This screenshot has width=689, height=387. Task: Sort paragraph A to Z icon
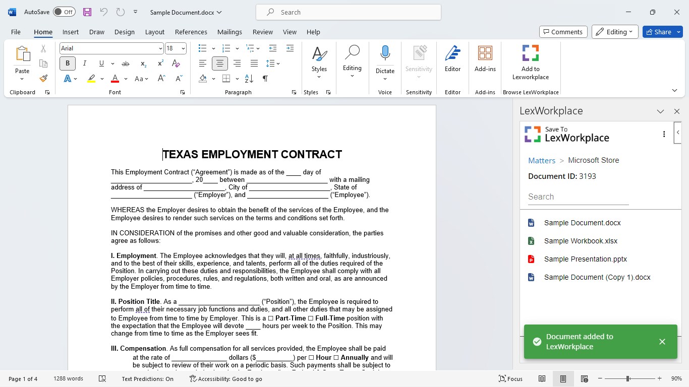[x=249, y=79]
